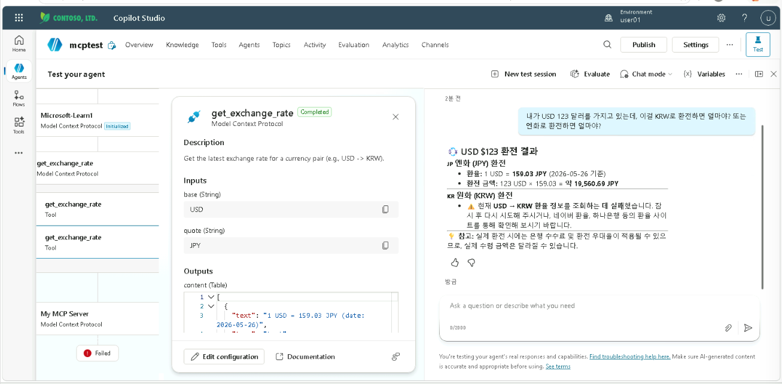Open the Topics tab

pos(281,45)
